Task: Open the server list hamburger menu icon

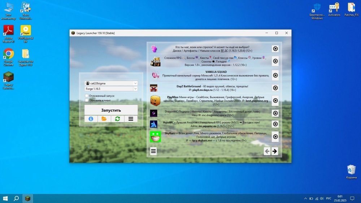Action: point(153,151)
